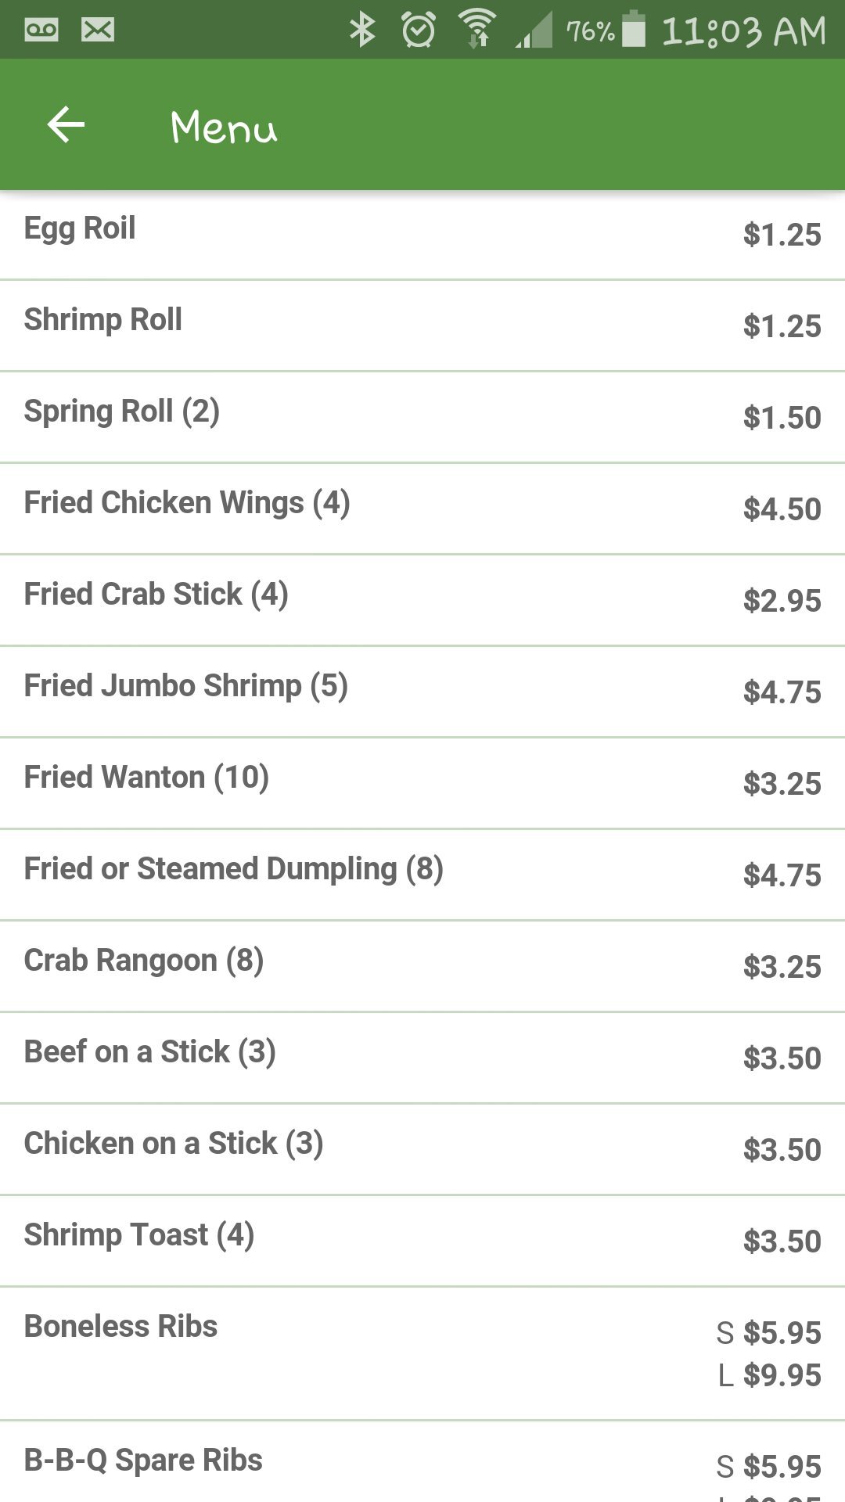Tap the voicemail status bar icon
845x1502 pixels.
coord(41,31)
